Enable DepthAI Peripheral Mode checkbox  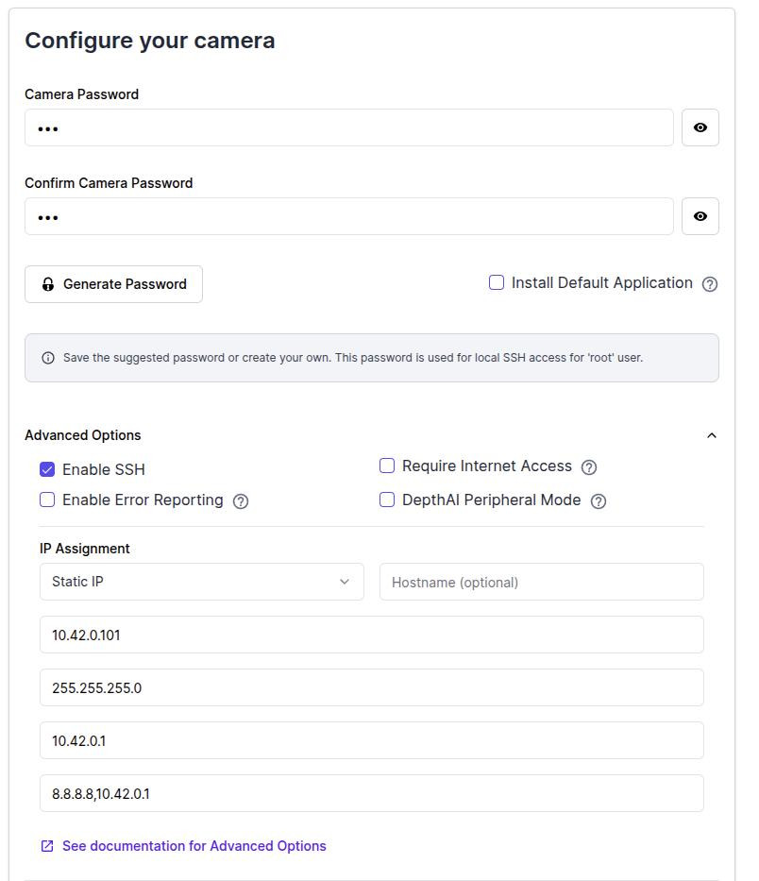(x=387, y=500)
